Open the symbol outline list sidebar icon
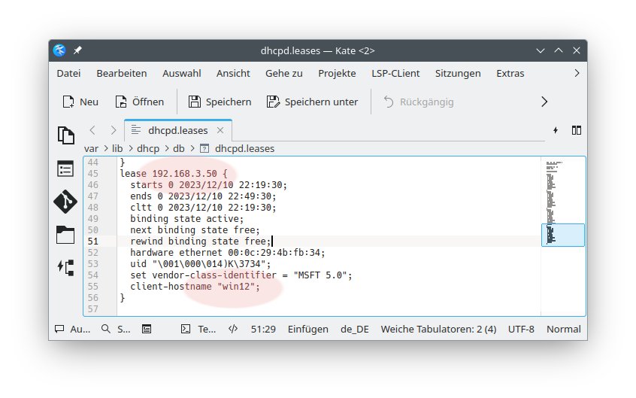 65,169
